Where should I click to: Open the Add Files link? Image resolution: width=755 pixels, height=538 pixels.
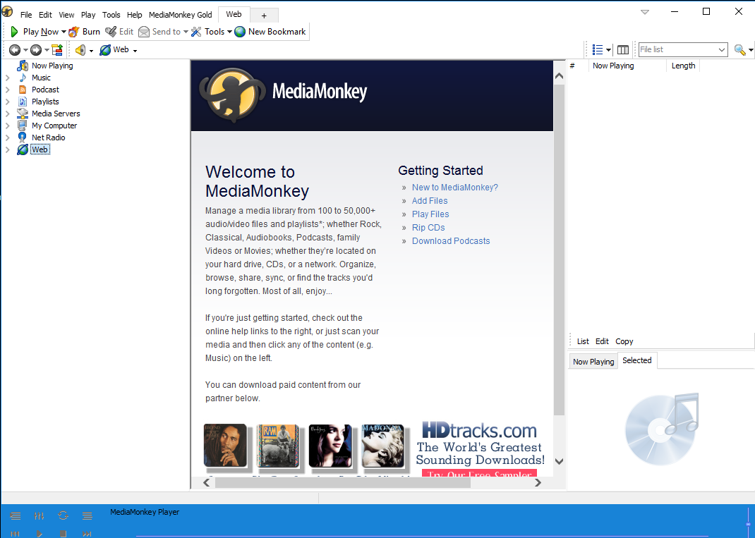(x=430, y=201)
